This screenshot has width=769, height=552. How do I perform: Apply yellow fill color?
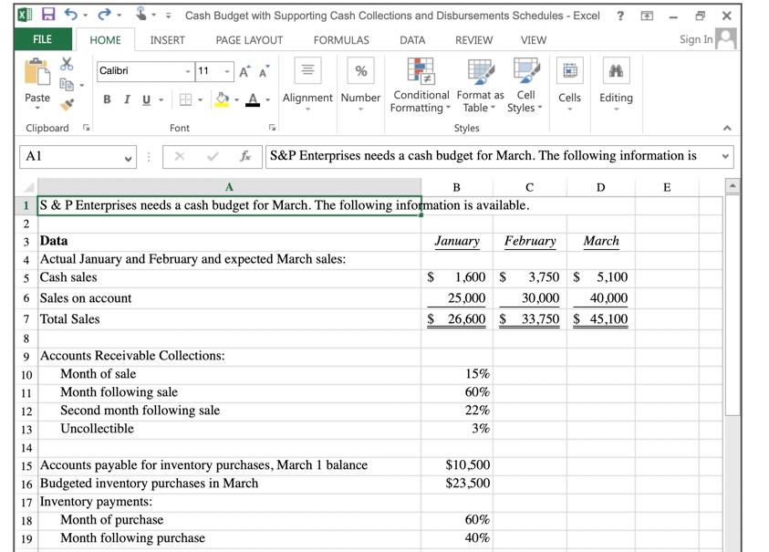pyautogui.click(x=222, y=100)
